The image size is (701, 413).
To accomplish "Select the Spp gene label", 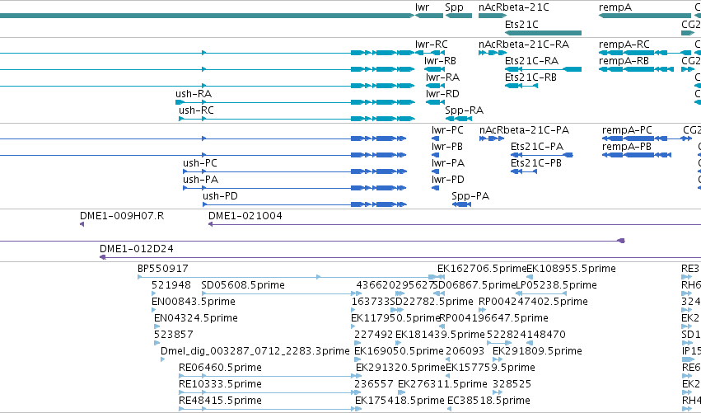I will pos(454,7).
